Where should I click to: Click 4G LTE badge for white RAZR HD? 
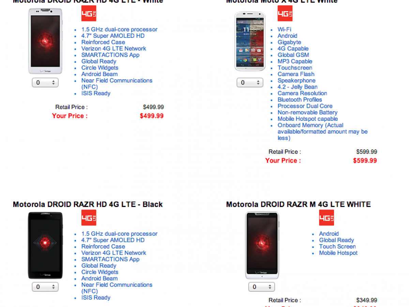tap(89, 13)
